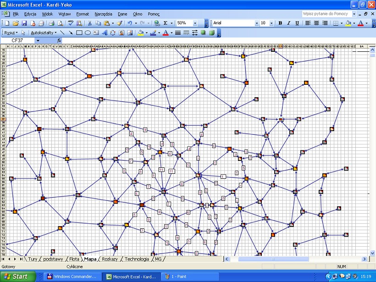Select the Oval drawing tool

pos(88,33)
